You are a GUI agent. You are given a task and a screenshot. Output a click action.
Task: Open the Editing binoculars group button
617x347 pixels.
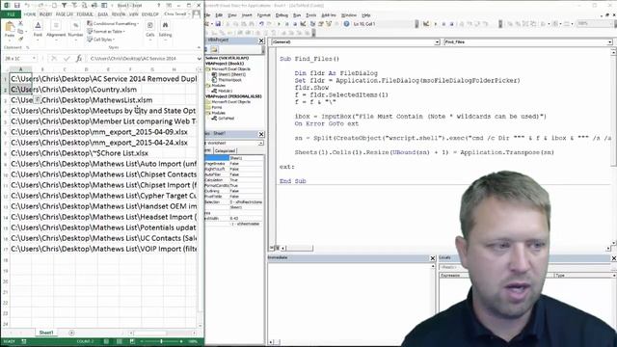pyautogui.click(x=165, y=29)
